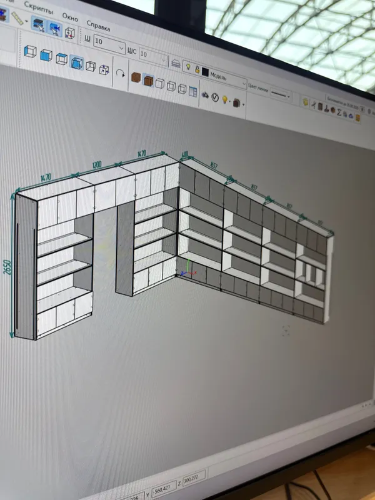Toggle the panel selection mode icon

39,25
